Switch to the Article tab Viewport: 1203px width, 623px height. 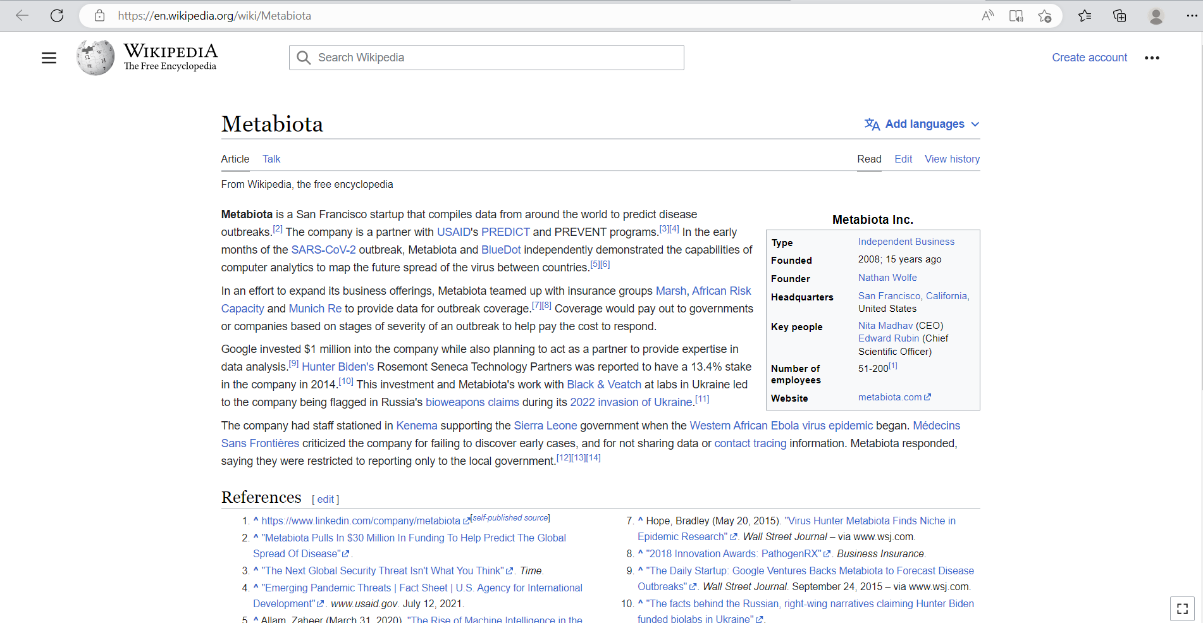[x=235, y=159]
